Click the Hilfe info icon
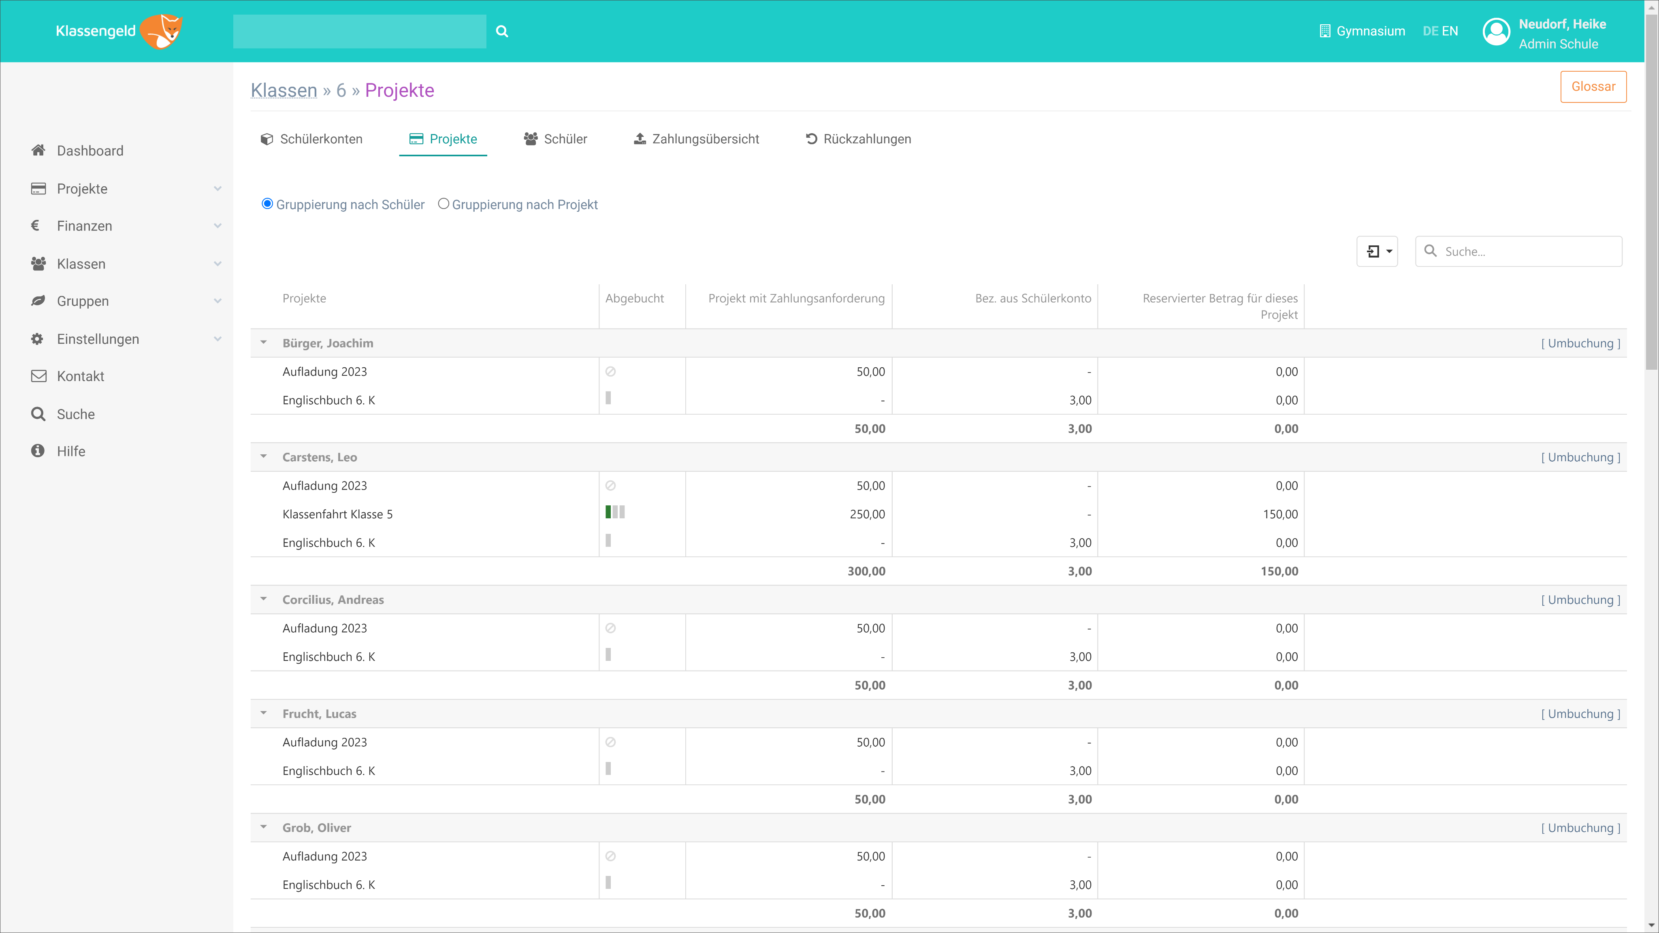 click(x=38, y=451)
